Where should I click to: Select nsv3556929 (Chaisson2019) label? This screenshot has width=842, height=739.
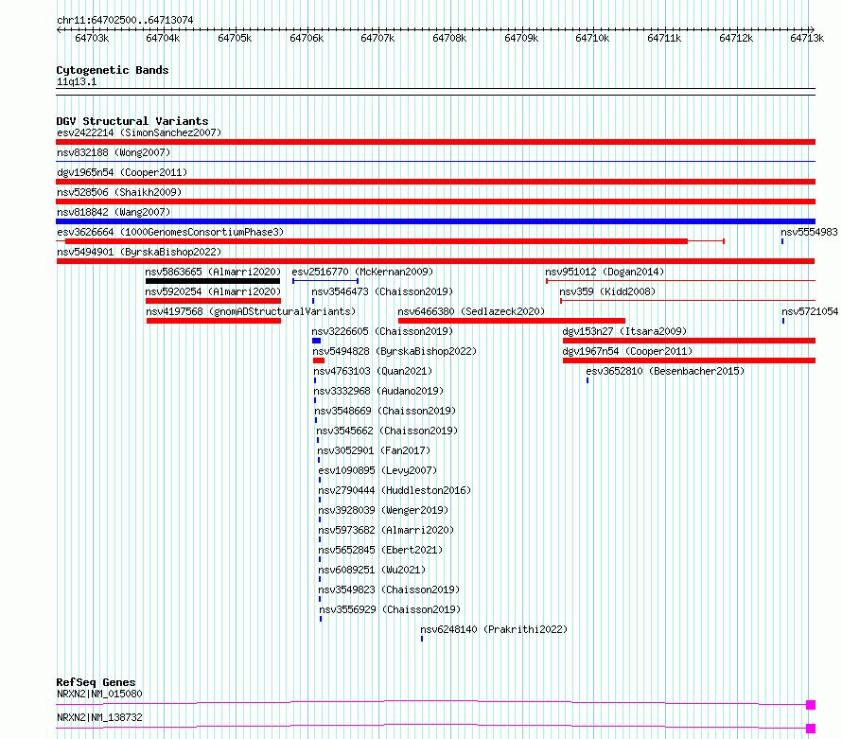pos(391,609)
